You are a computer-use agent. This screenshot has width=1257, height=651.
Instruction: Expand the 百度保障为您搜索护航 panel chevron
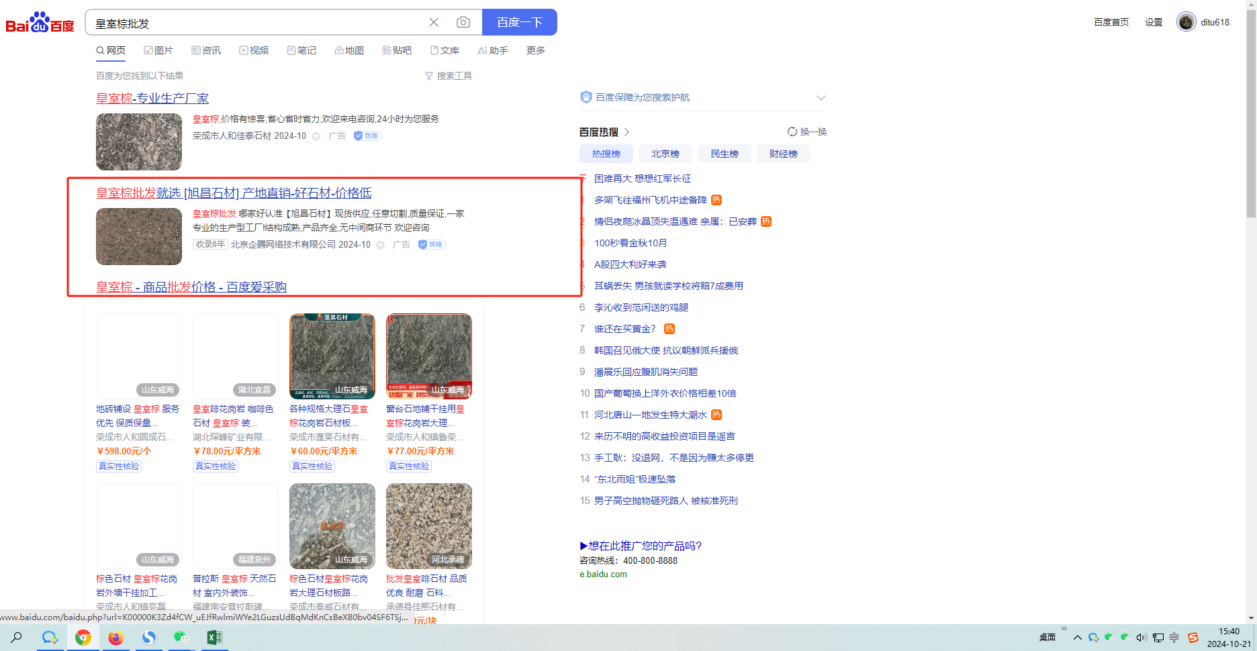[x=821, y=98]
